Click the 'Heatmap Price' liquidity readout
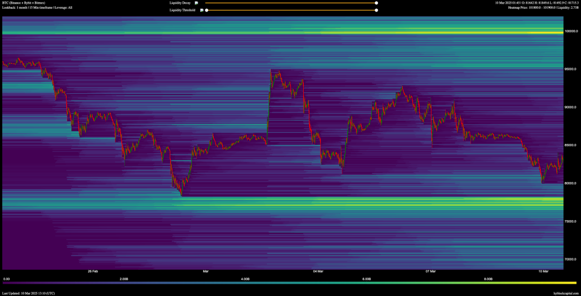 click(x=543, y=8)
